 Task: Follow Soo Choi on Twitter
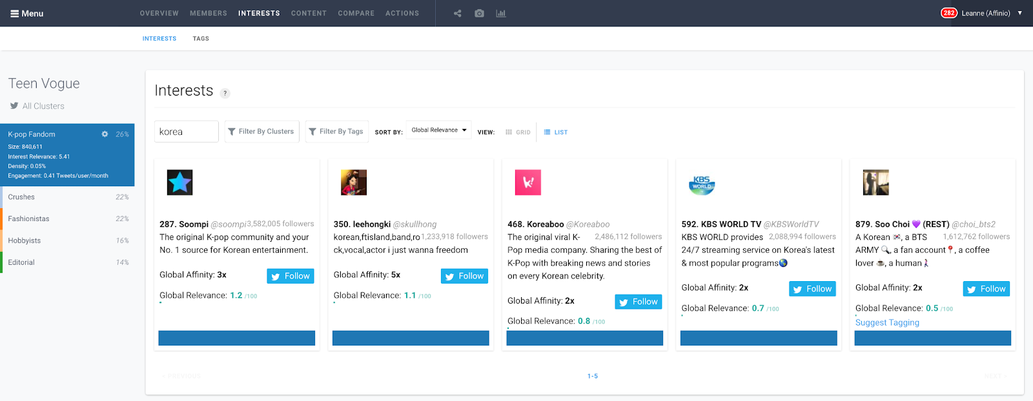pos(987,289)
